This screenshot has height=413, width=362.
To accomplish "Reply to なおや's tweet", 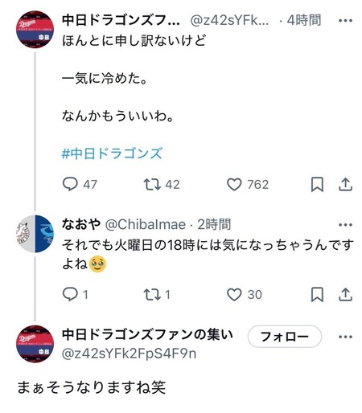I will click(70, 294).
